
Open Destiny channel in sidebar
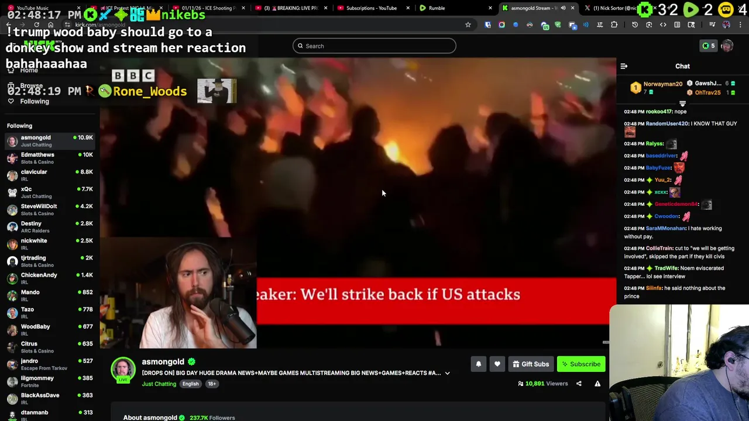pos(50,226)
